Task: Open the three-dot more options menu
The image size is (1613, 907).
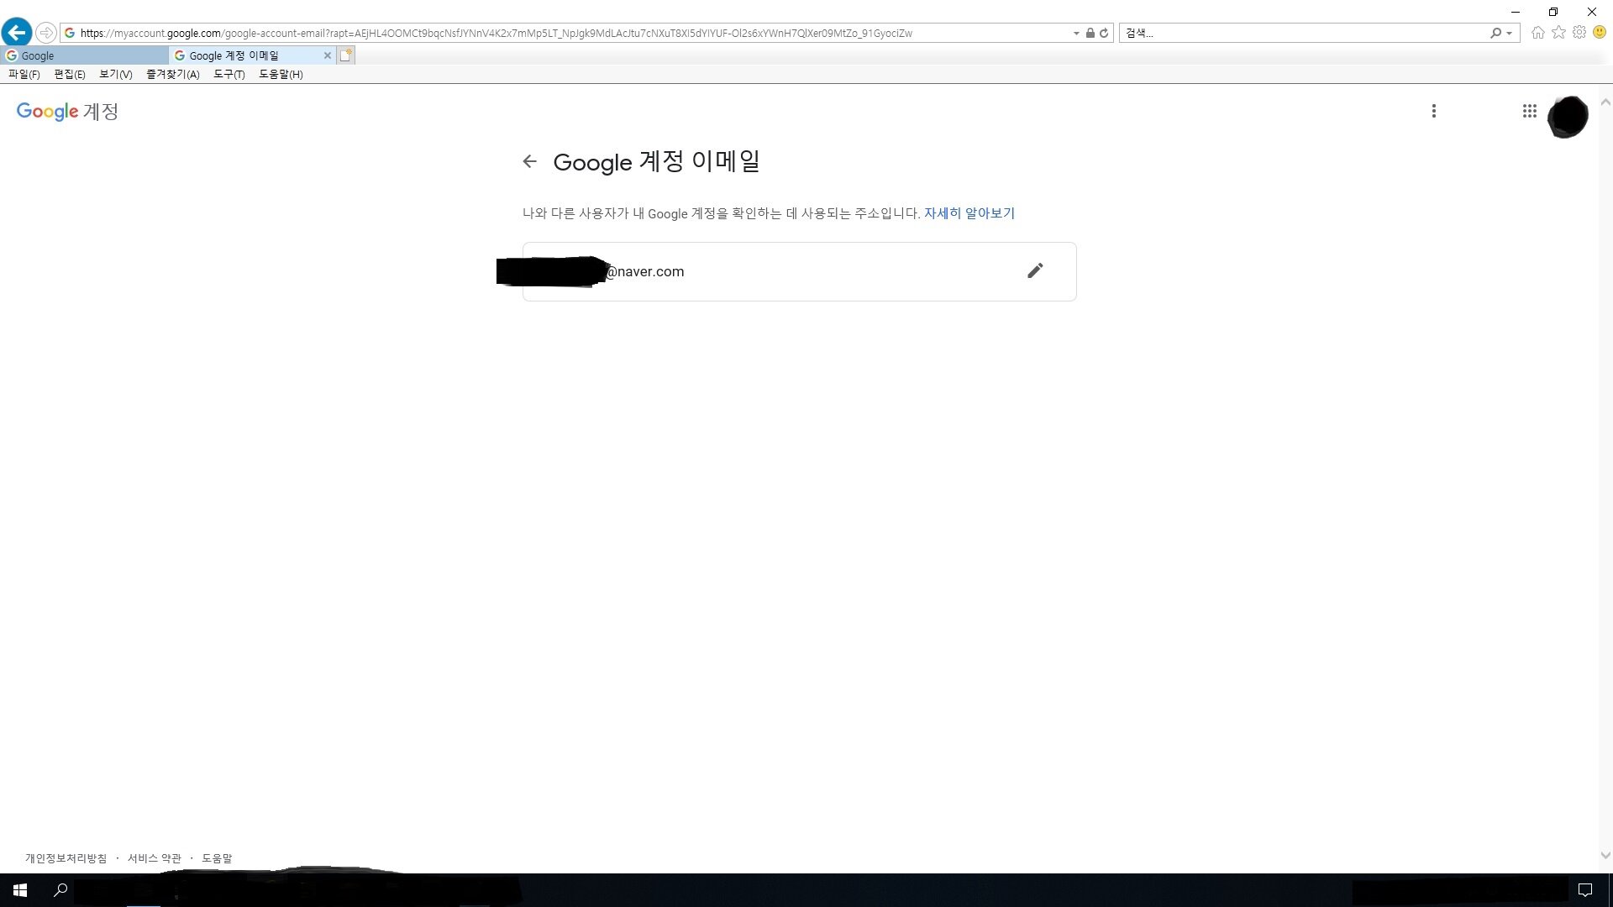Action: click(x=1434, y=111)
